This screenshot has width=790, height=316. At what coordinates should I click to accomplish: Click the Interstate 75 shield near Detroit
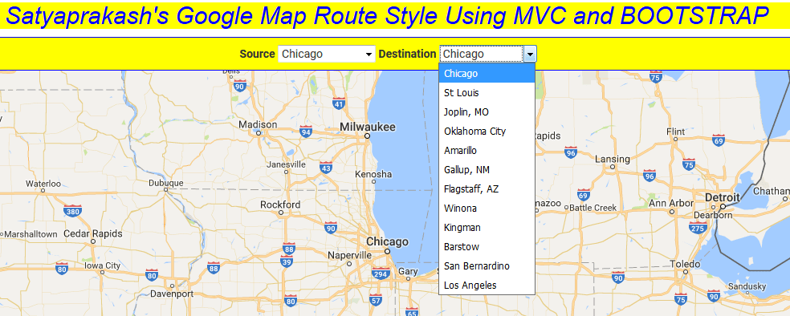point(689,164)
